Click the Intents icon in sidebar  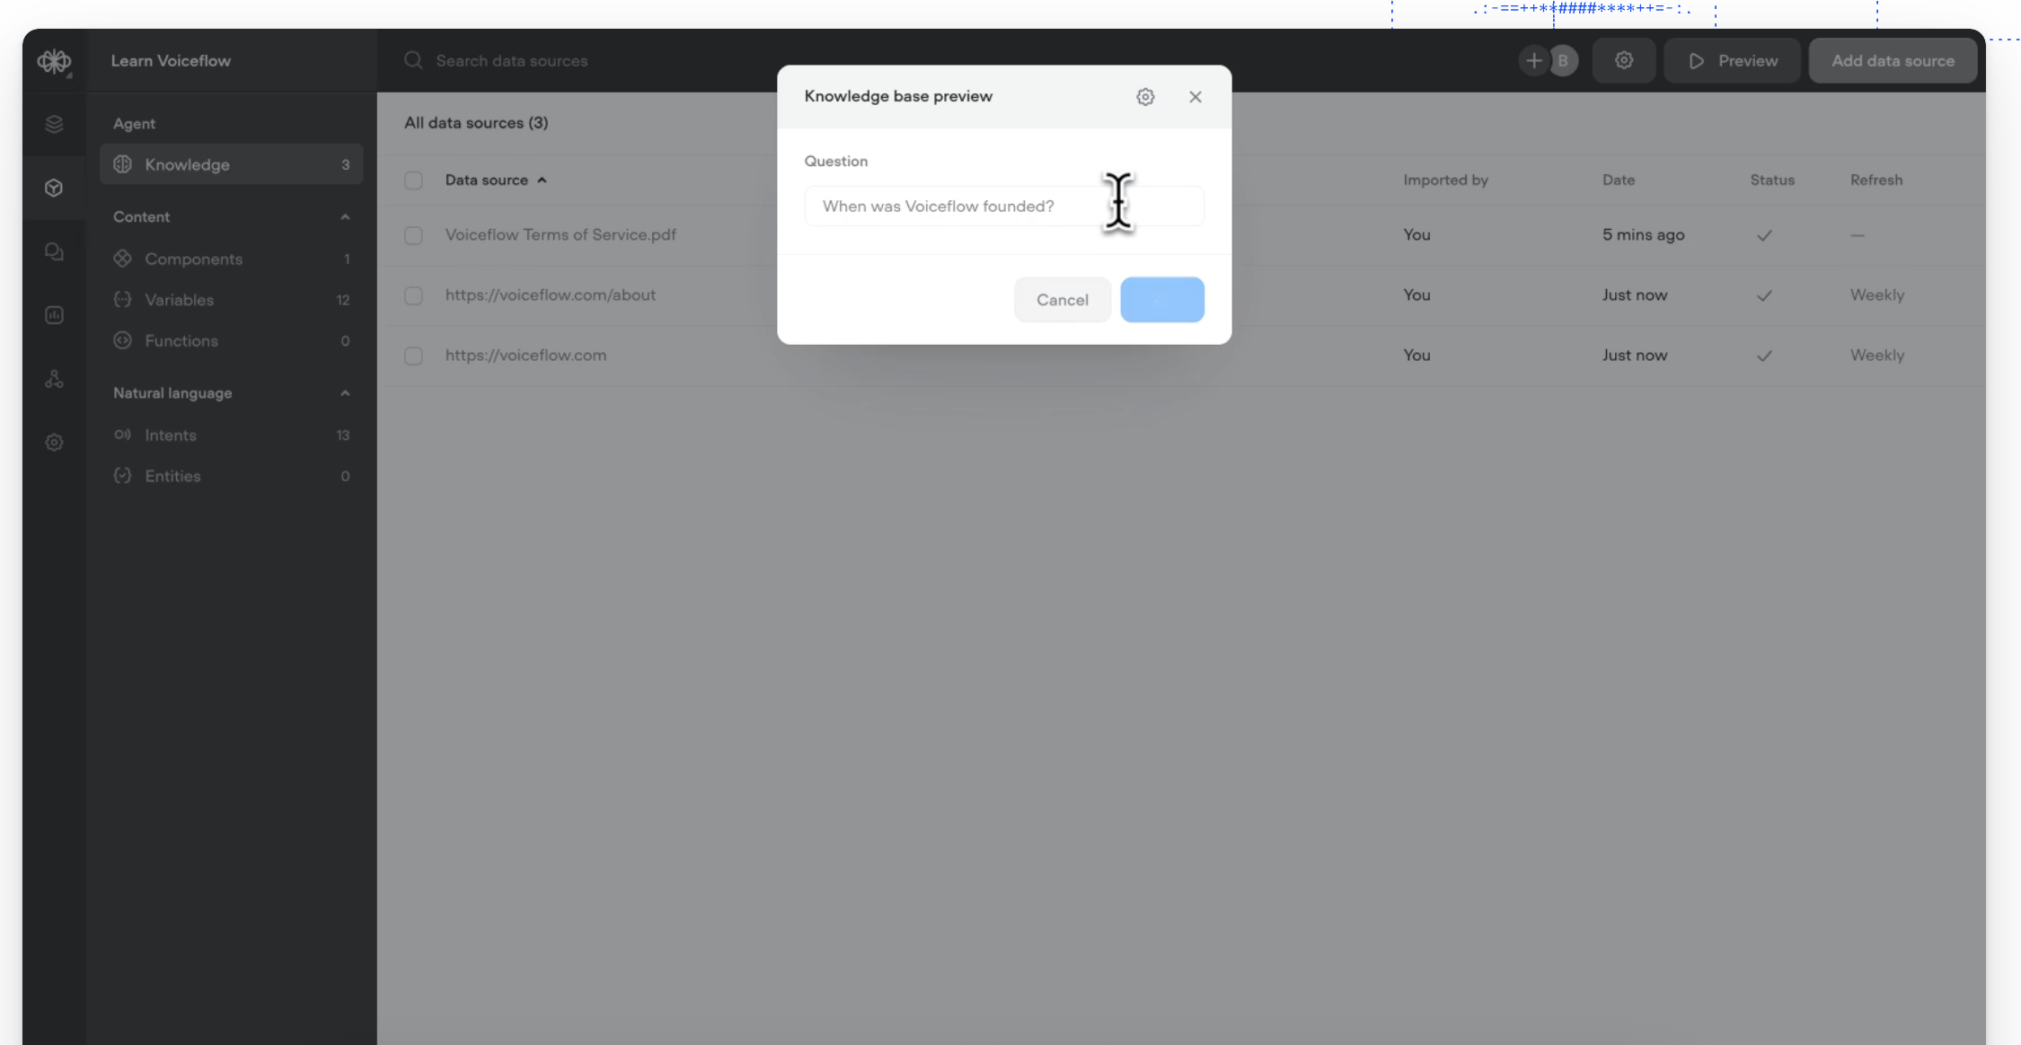(x=123, y=435)
